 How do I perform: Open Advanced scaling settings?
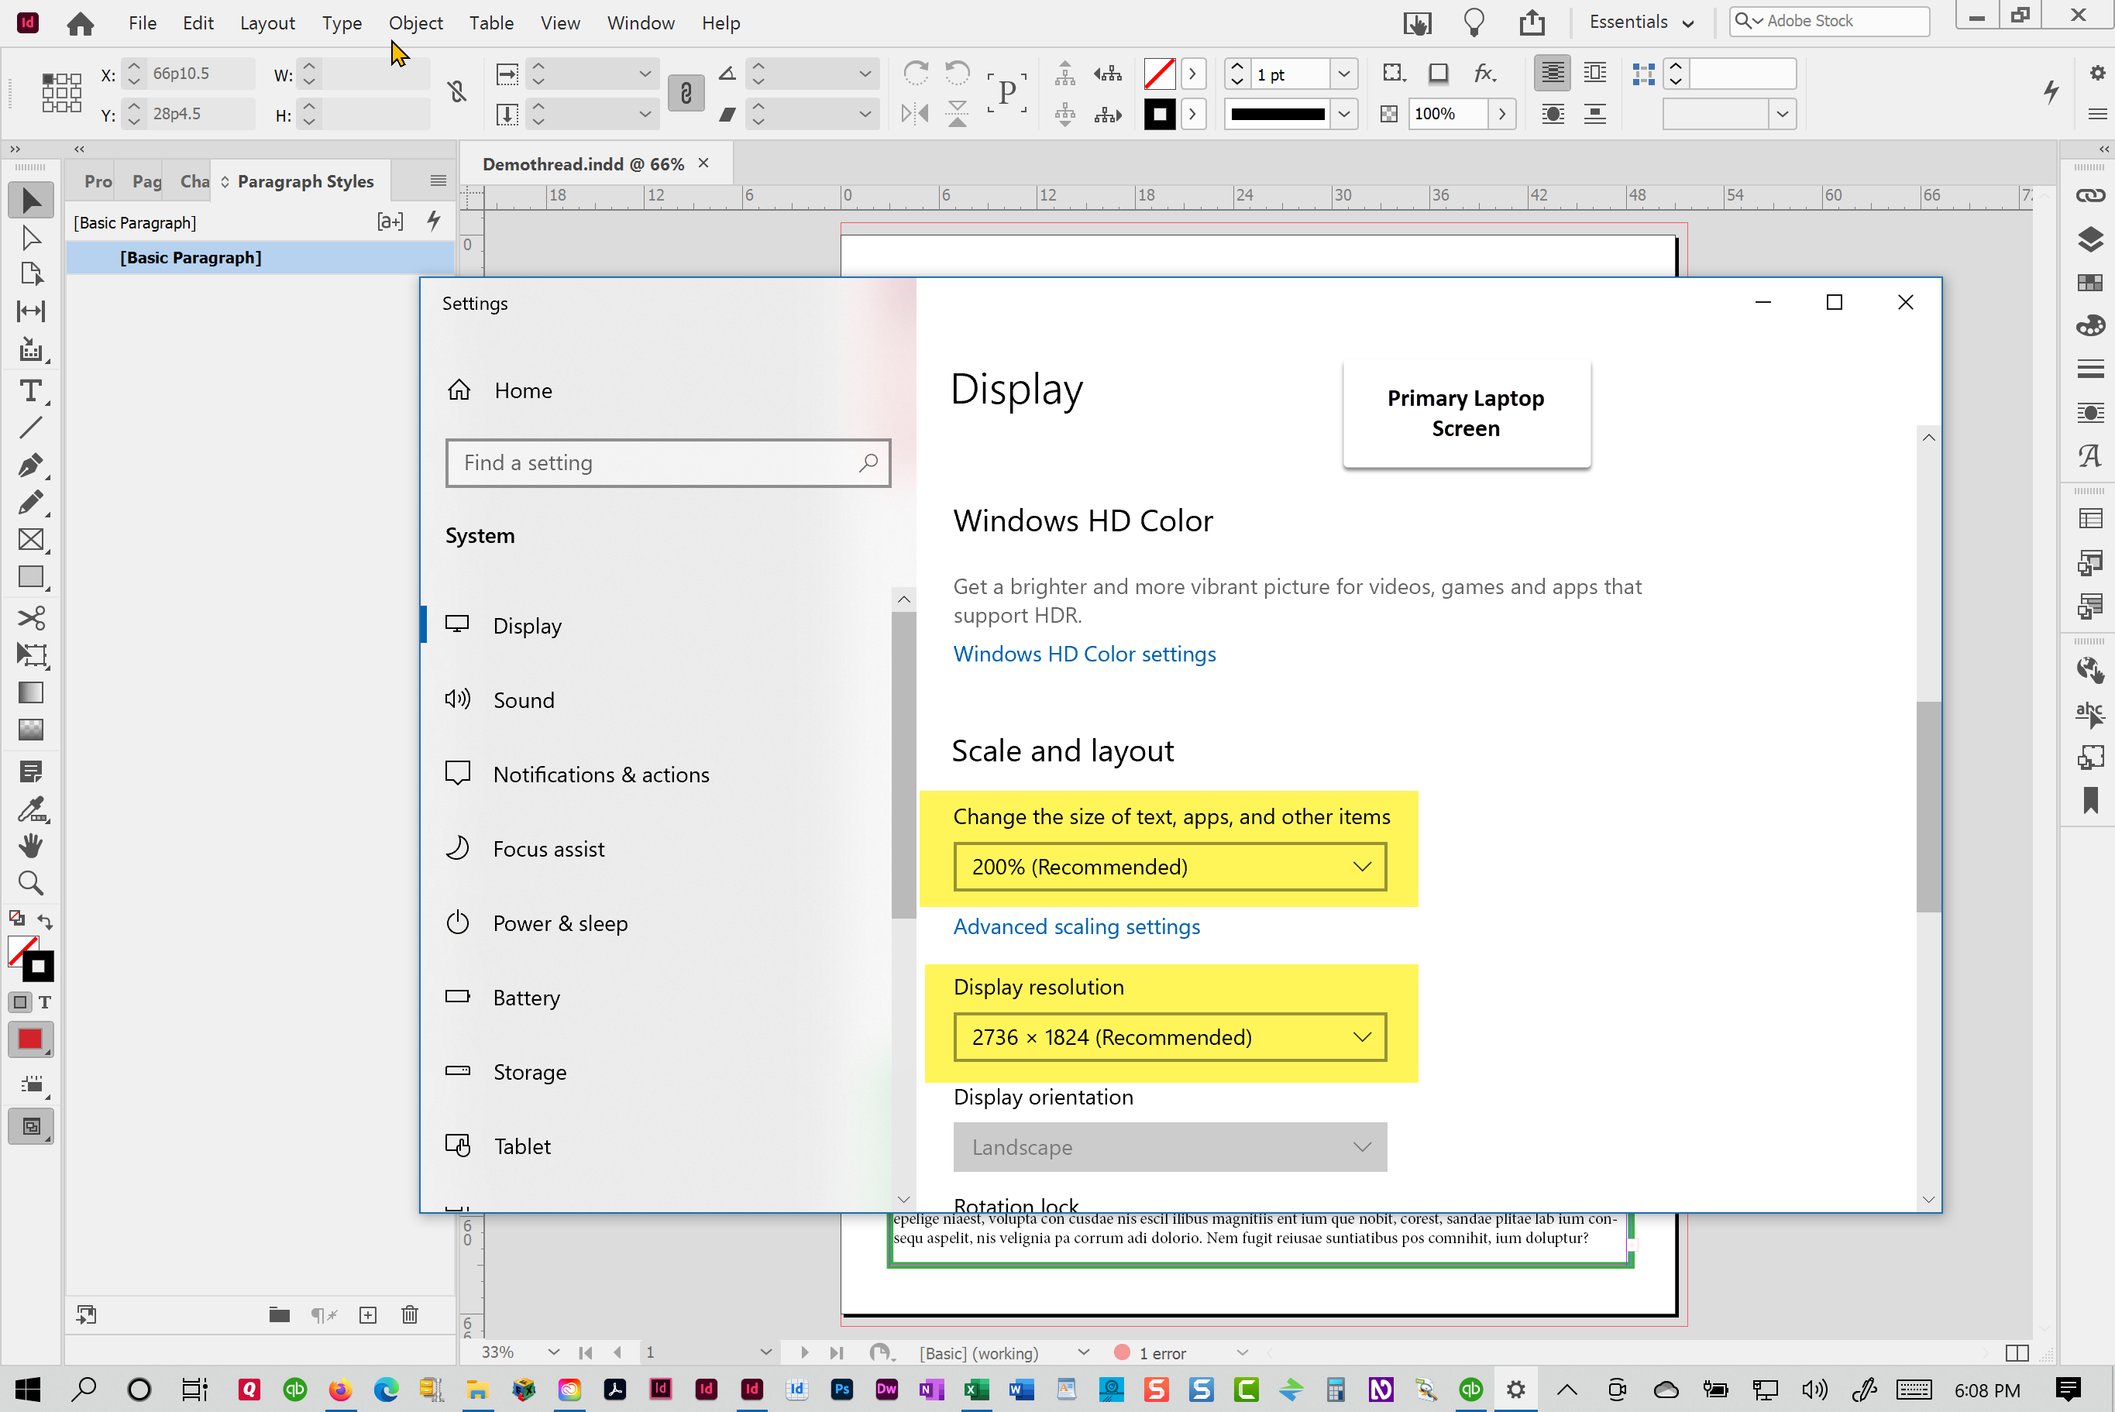pos(1076,926)
